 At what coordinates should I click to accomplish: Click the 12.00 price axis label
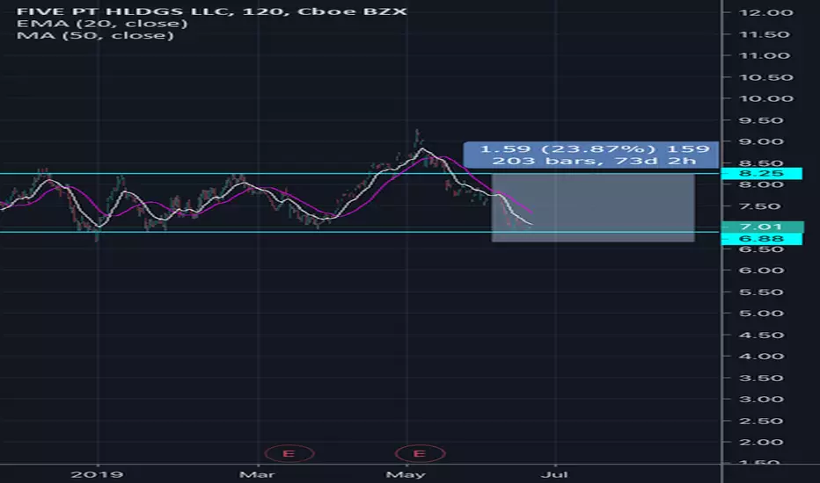(766, 12)
